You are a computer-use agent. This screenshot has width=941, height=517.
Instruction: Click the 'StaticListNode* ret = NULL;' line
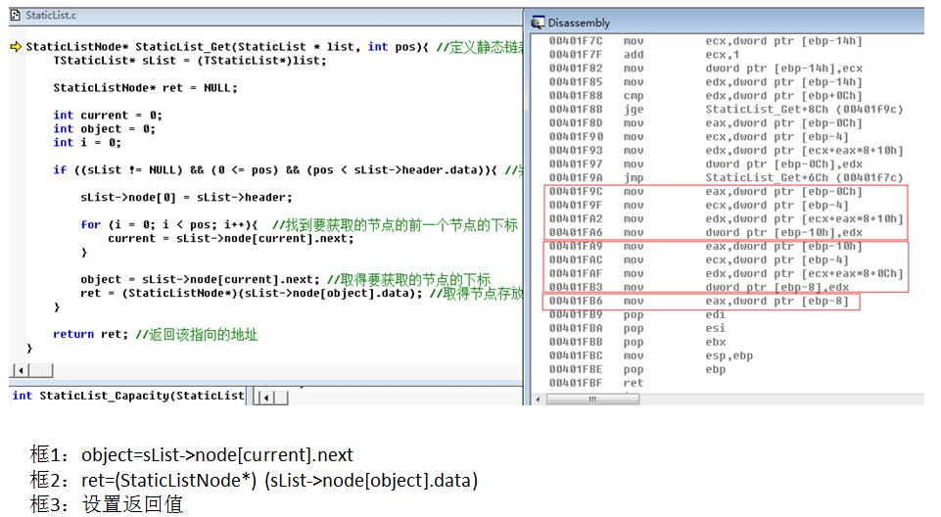tap(145, 87)
